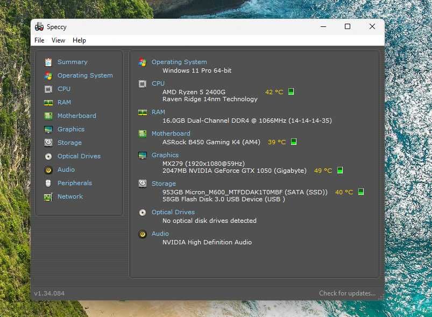Image resolution: width=432 pixels, height=317 pixels.
Task: Open Storage via its hard drive sidebar icon
Action: pyautogui.click(x=48, y=143)
